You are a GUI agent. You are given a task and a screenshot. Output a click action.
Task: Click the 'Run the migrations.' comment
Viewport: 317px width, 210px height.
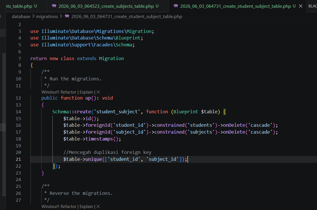[x=76, y=79]
